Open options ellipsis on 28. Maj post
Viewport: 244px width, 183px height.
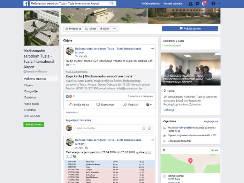tap(152, 49)
